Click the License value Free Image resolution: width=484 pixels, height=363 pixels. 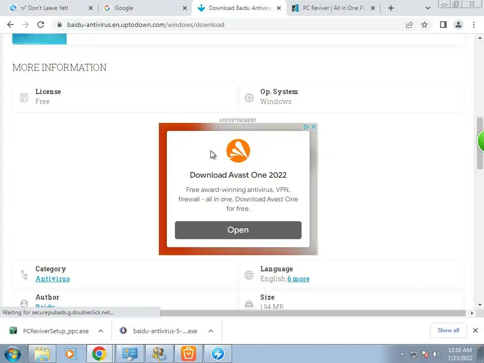(43, 102)
